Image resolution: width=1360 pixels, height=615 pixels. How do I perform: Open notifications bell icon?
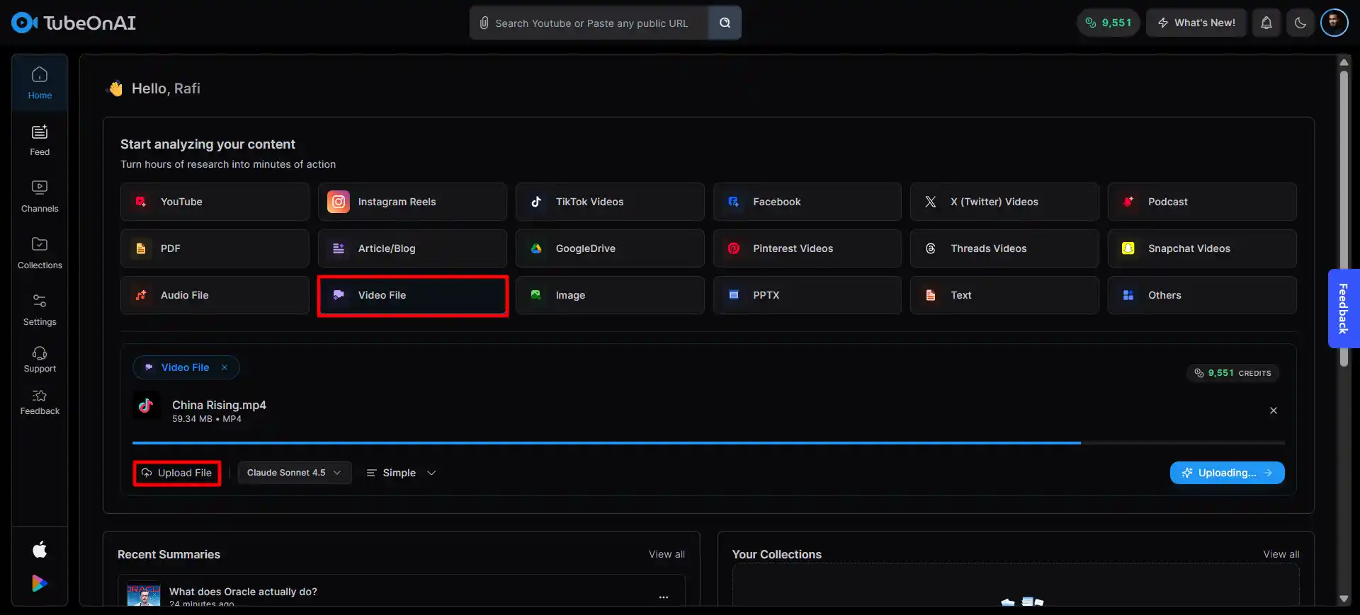[1266, 23]
